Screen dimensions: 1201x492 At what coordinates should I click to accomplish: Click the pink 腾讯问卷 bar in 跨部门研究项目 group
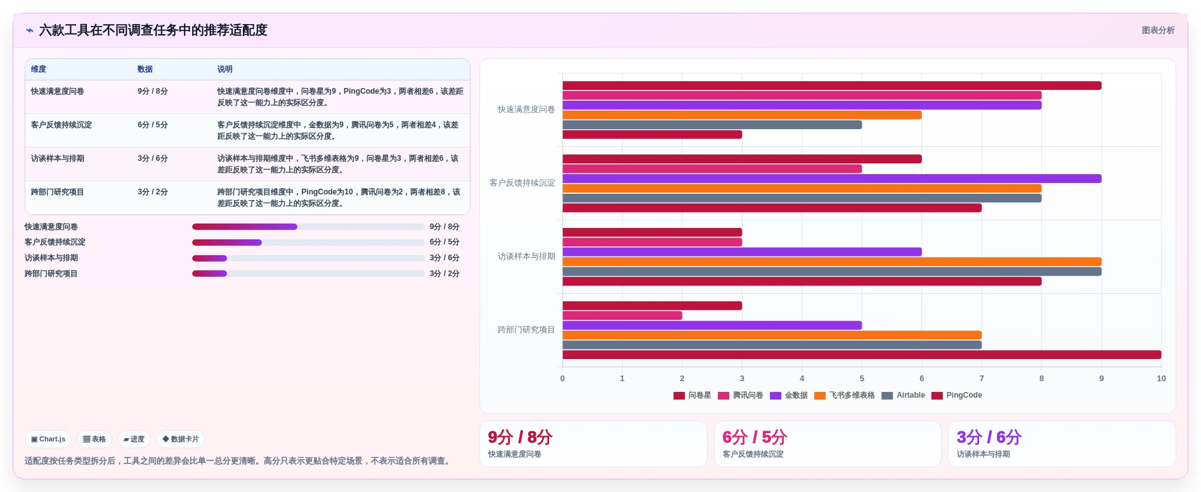click(622, 315)
